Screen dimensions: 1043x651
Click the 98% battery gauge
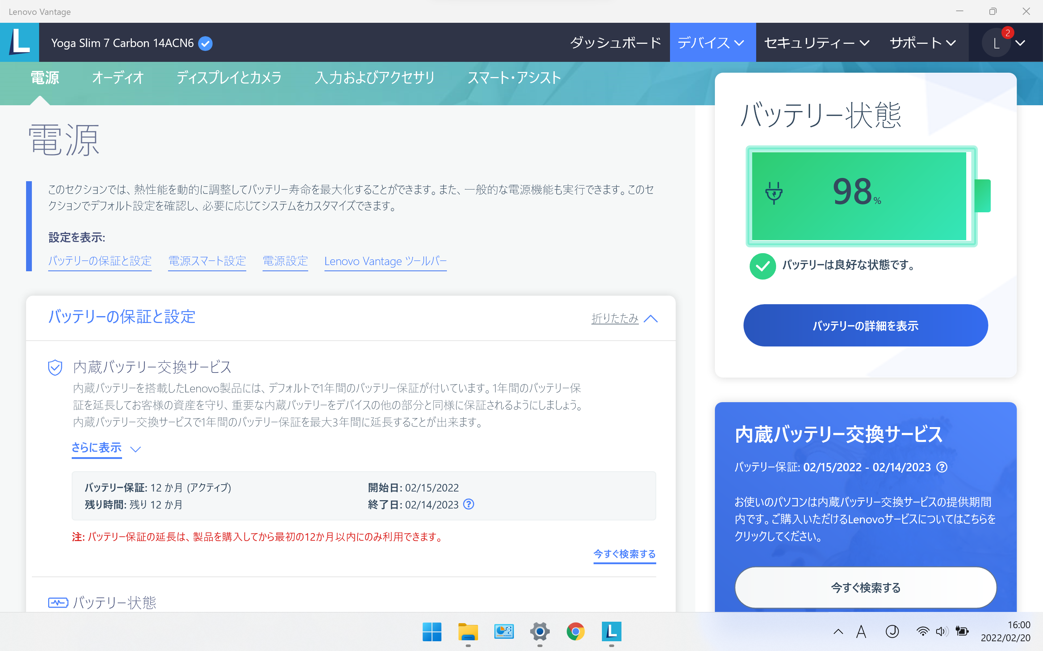point(868,196)
